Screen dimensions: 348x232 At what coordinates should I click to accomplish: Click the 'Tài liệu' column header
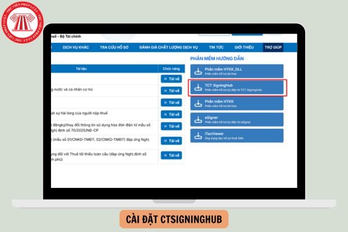click(81, 68)
